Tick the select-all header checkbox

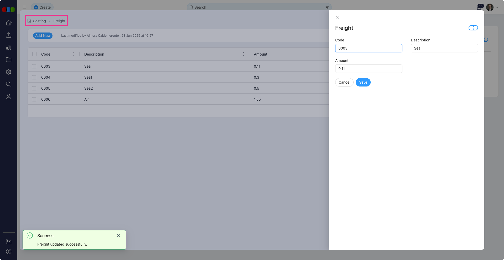[x=34, y=54]
